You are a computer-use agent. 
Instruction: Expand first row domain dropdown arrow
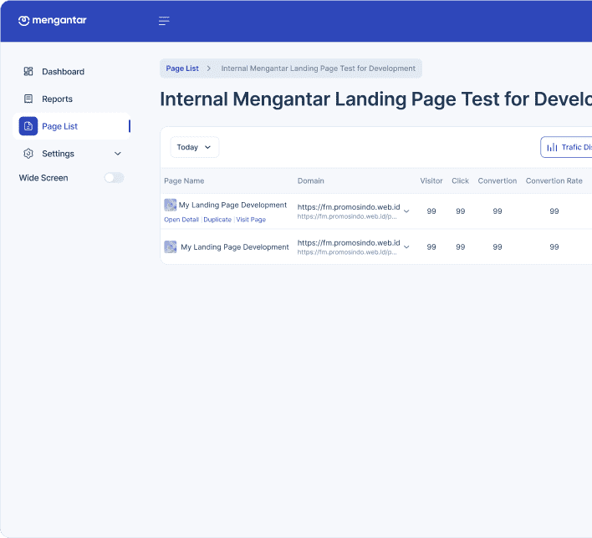coord(406,211)
